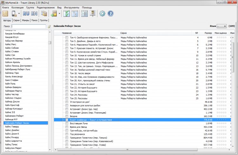This screenshot has height=155, width=238.
Task: Open the read book toolbar icon
Action: pos(5,14)
